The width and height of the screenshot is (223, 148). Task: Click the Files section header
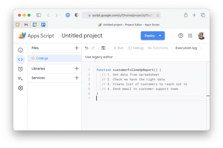[x=35, y=48]
